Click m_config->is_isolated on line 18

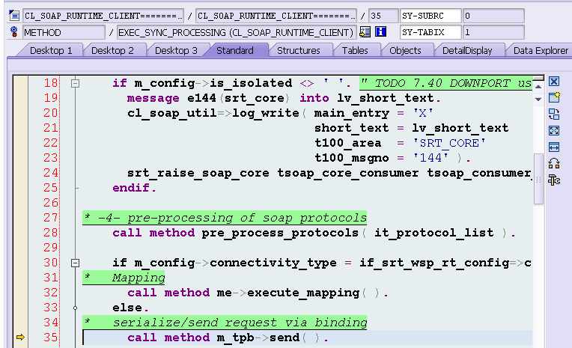point(213,83)
